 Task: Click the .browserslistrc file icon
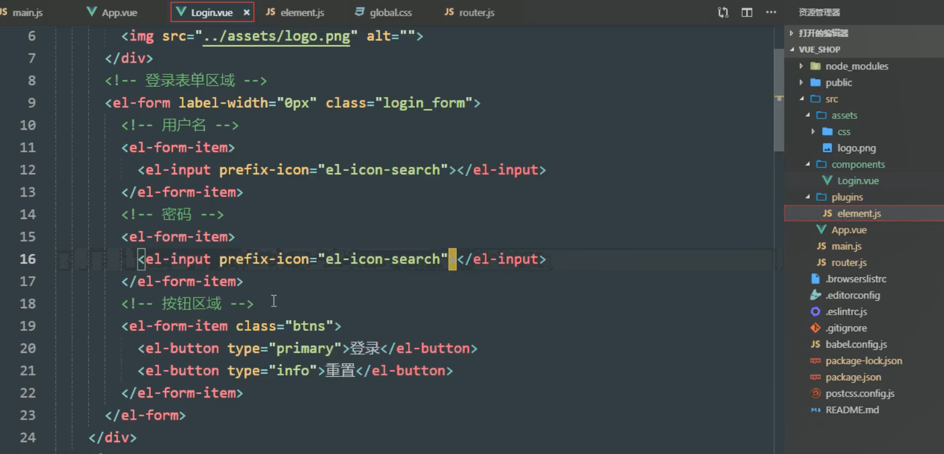coord(815,278)
